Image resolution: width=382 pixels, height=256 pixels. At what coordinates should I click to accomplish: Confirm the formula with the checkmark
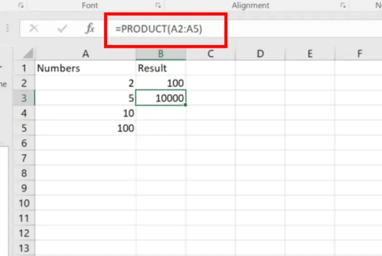coord(62,29)
